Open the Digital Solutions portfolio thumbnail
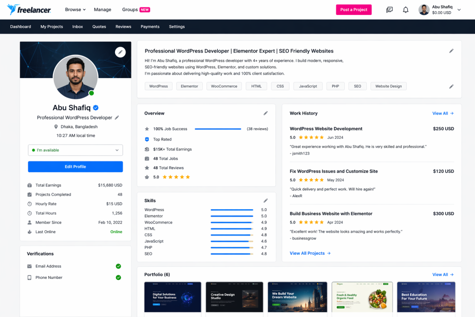475x317 pixels. 173,297
